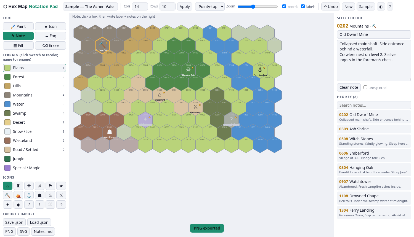
Task: Activate the Paint tool
Action: coord(18,26)
